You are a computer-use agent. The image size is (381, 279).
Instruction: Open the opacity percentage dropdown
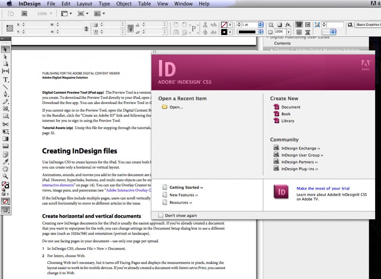[x=289, y=32]
